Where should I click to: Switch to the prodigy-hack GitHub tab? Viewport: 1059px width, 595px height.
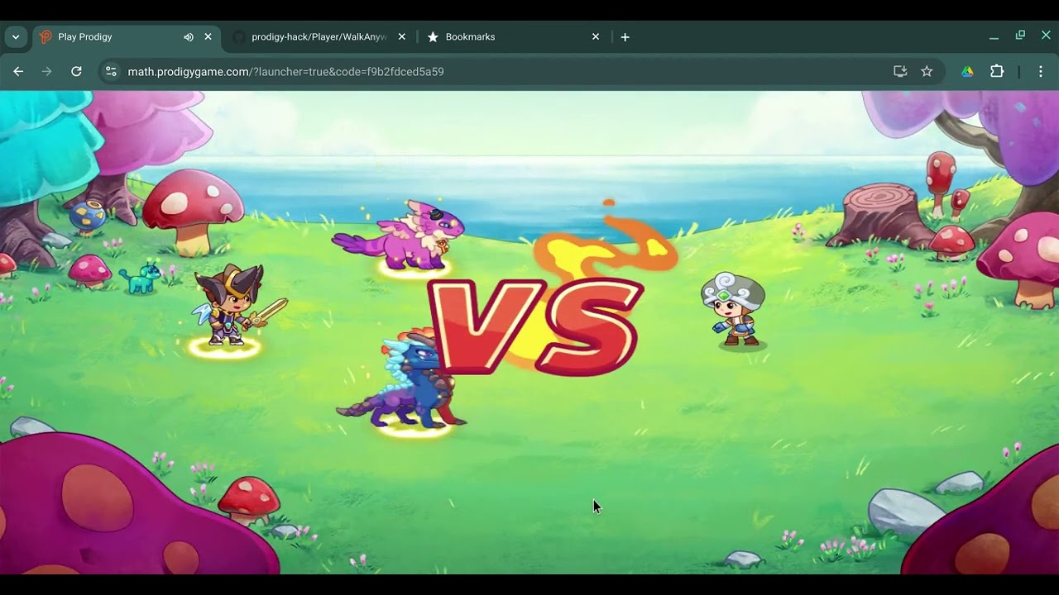click(x=319, y=37)
